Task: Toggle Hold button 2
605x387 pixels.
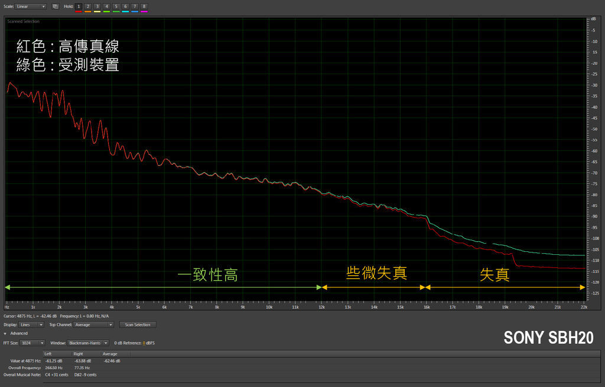Action: pos(88,6)
